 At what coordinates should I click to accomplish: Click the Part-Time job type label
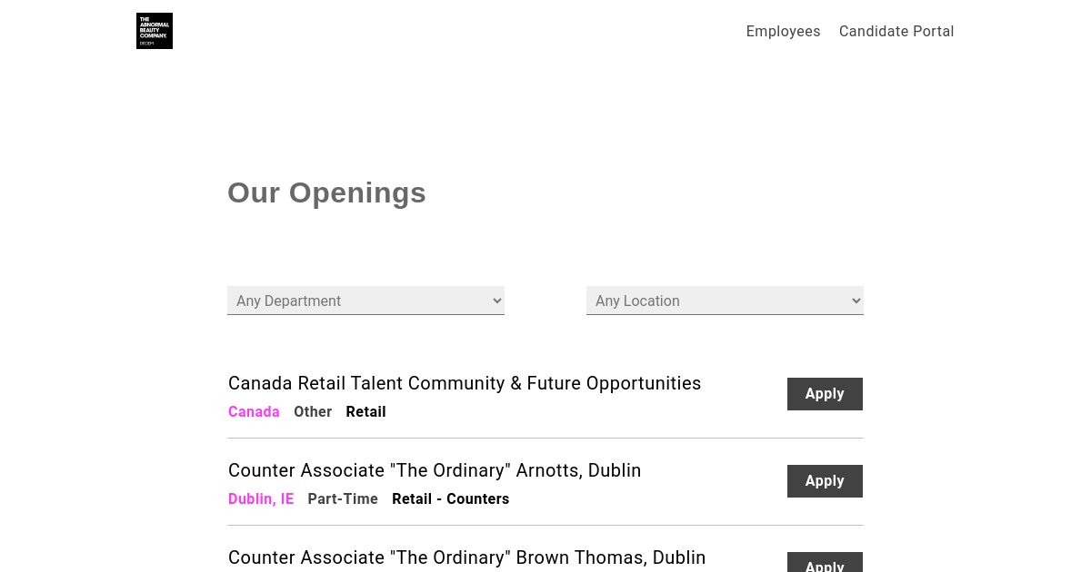click(x=343, y=499)
